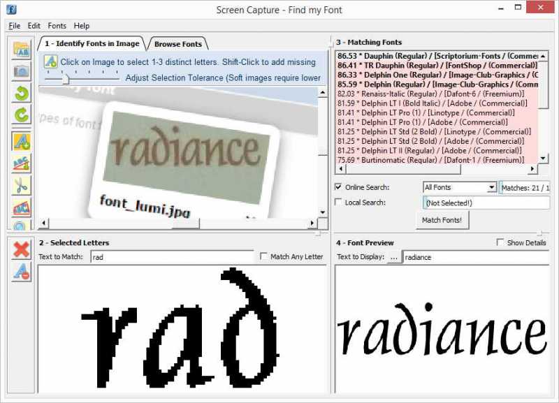Select the Delphin LT Std (2 Bold) Linotype match
559x403 pixels.
(x=437, y=132)
